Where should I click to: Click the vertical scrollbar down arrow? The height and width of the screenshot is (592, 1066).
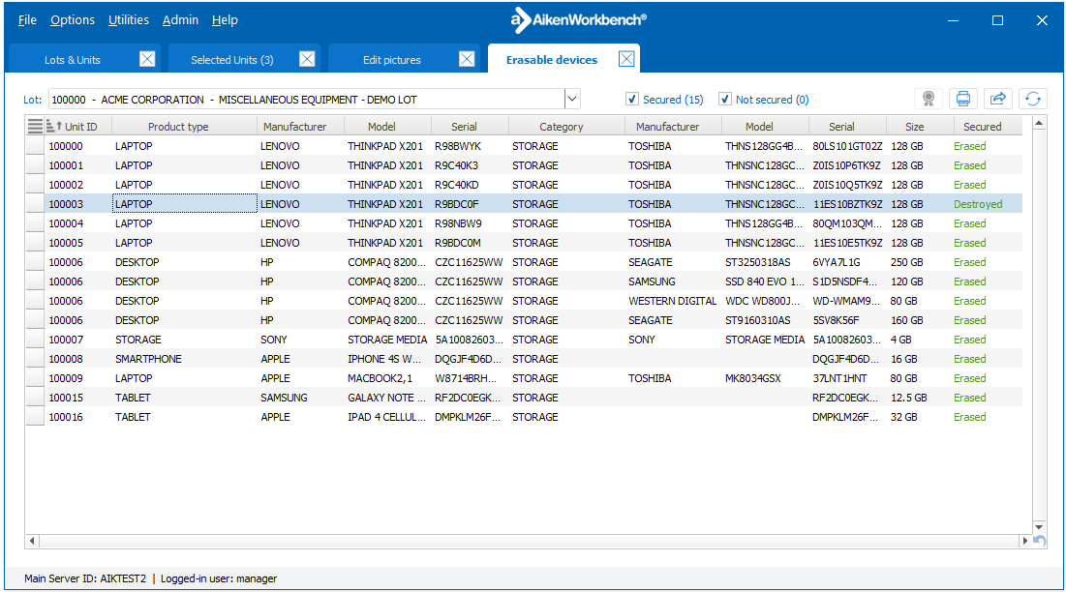pos(1039,527)
